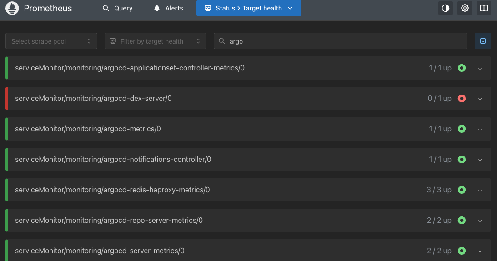The width and height of the screenshot is (497, 261).
Task: Click 2 / 2 up count for argocd-repo-server-metrics
Action: (x=439, y=220)
